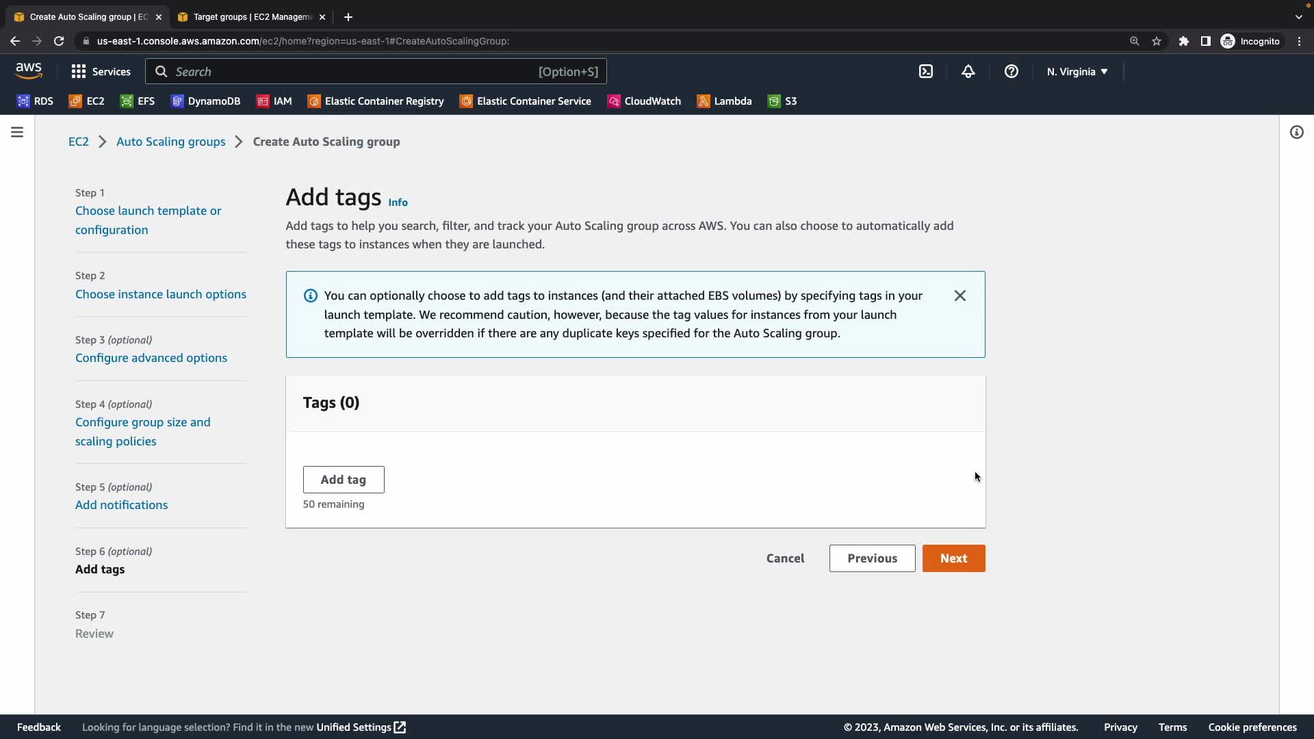Click the help question mark icon
This screenshot has width=1314, height=739.
(x=1011, y=71)
